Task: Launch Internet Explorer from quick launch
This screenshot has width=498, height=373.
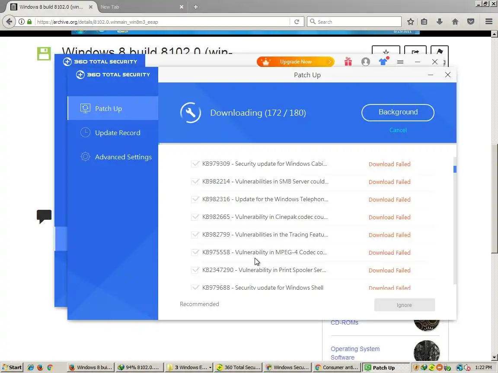Action: (x=31, y=367)
